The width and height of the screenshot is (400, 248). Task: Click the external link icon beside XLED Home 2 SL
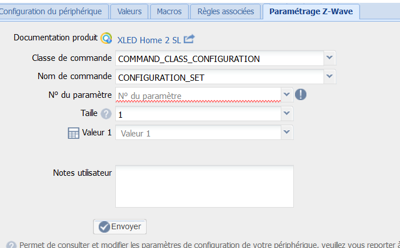tap(189, 39)
